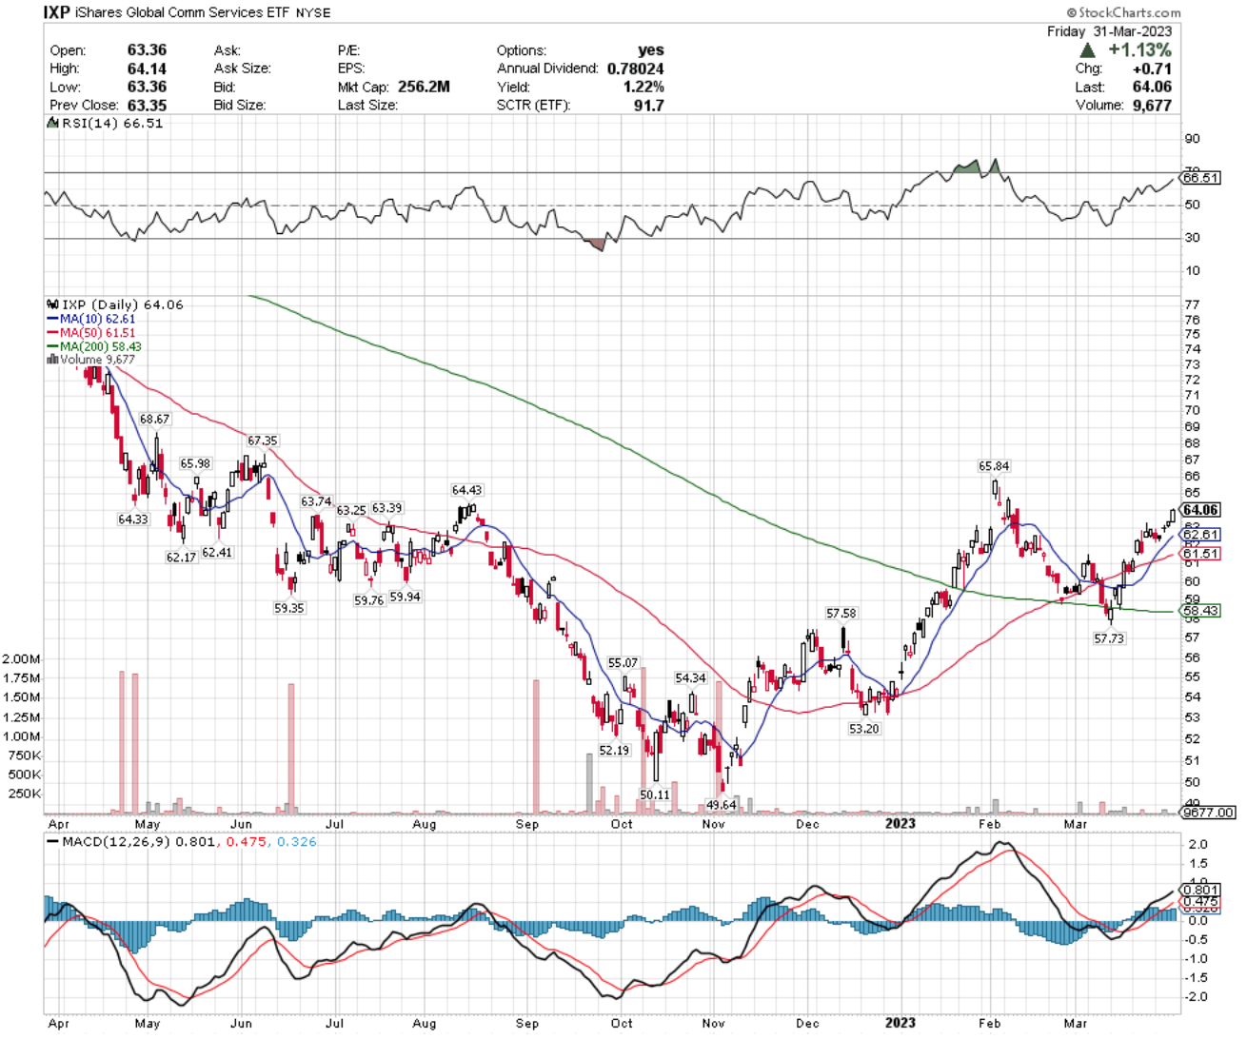Image resolution: width=1247 pixels, height=1039 pixels.
Task: Click the green up-arrow beside +1.13%
Action: point(1087,49)
